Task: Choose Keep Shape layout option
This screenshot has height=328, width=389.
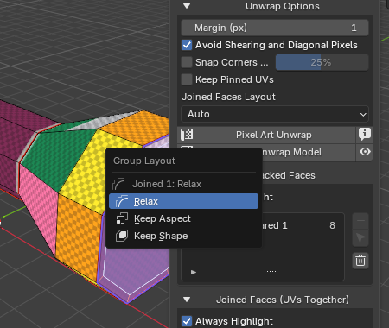Action: click(x=183, y=236)
